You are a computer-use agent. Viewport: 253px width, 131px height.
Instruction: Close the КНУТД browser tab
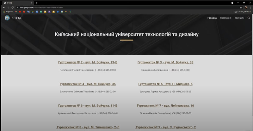32,3
